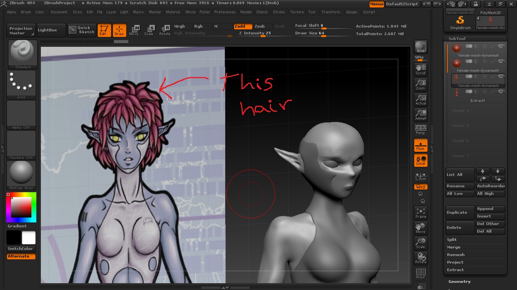The image size is (517, 290).
Task: Expand the Extract section
Action: 455,270
